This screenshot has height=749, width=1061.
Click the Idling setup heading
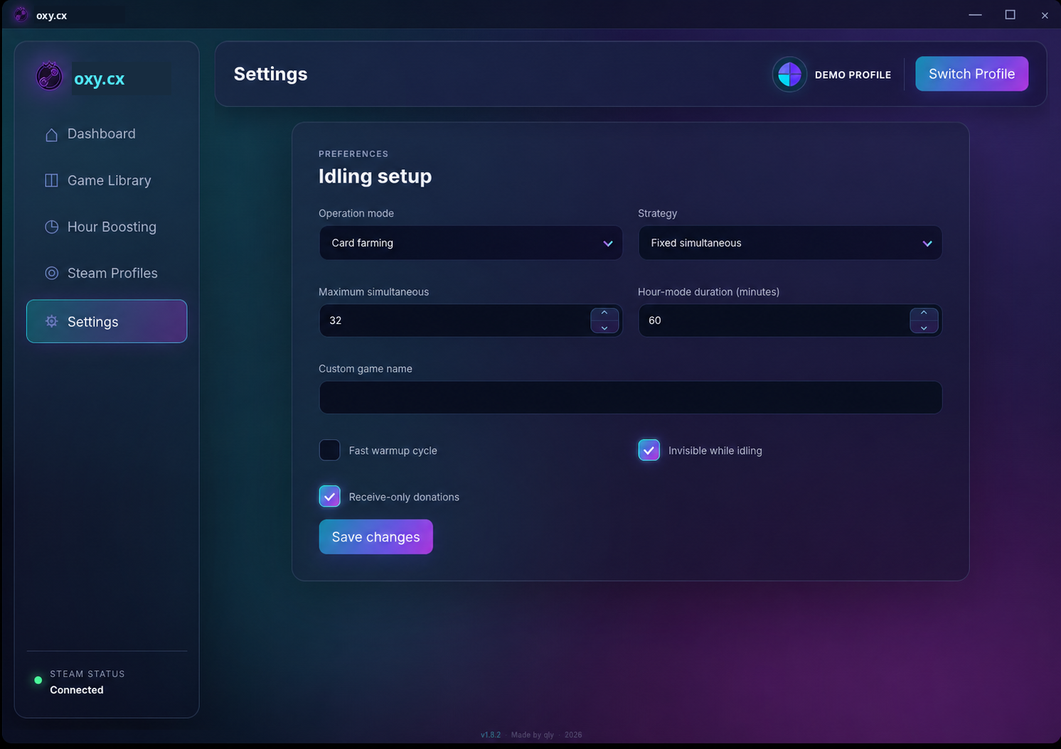pyautogui.click(x=375, y=176)
